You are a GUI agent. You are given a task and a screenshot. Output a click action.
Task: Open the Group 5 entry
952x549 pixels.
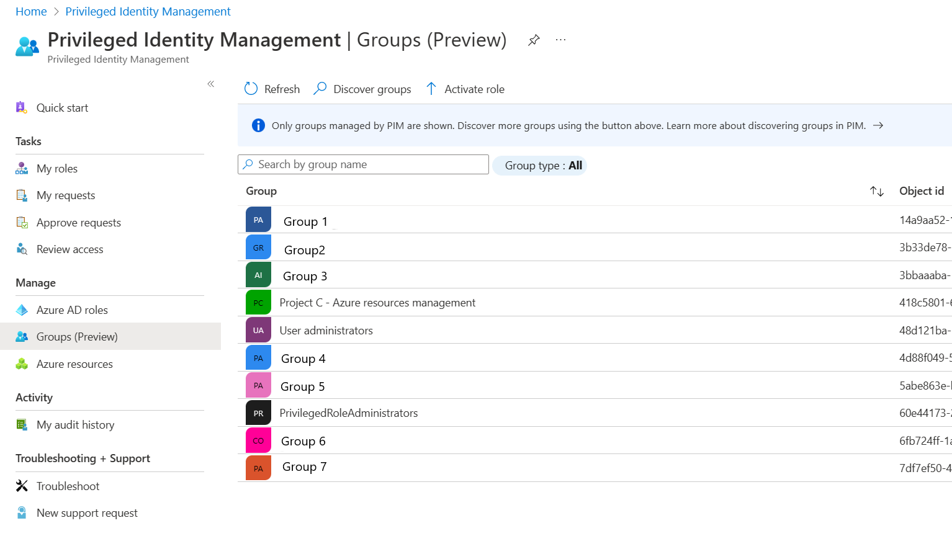[x=302, y=386]
